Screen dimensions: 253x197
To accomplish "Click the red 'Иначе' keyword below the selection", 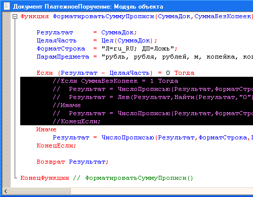I will tap(47, 129).
